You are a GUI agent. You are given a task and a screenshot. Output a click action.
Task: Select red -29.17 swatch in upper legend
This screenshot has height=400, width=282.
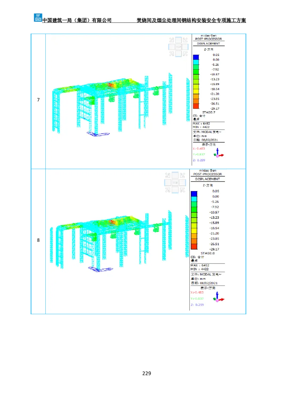click(196, 106)
